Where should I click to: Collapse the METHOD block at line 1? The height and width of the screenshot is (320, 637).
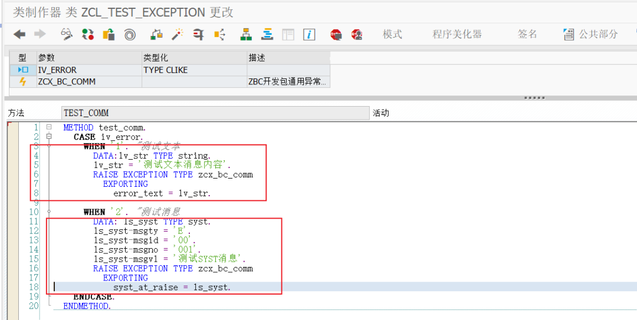[x=49, y=127]
